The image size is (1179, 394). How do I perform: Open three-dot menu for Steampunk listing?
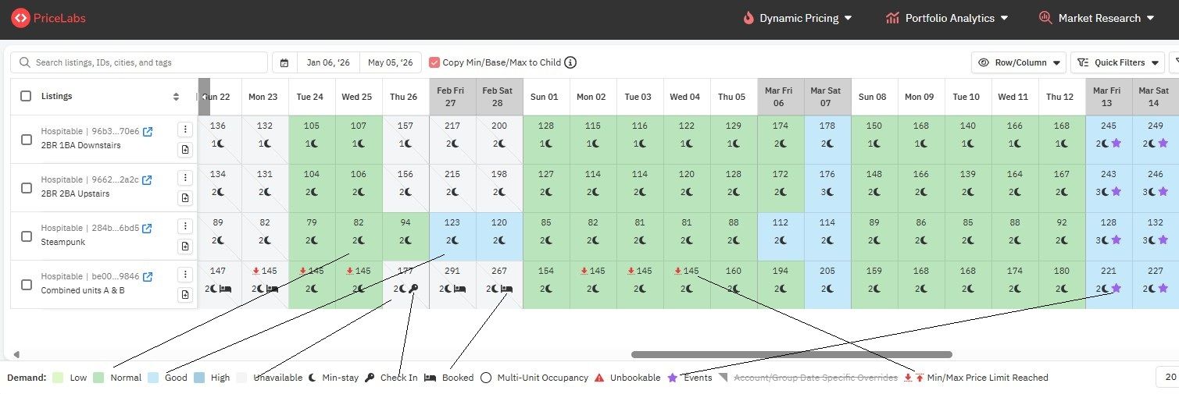tap(185, 226)
